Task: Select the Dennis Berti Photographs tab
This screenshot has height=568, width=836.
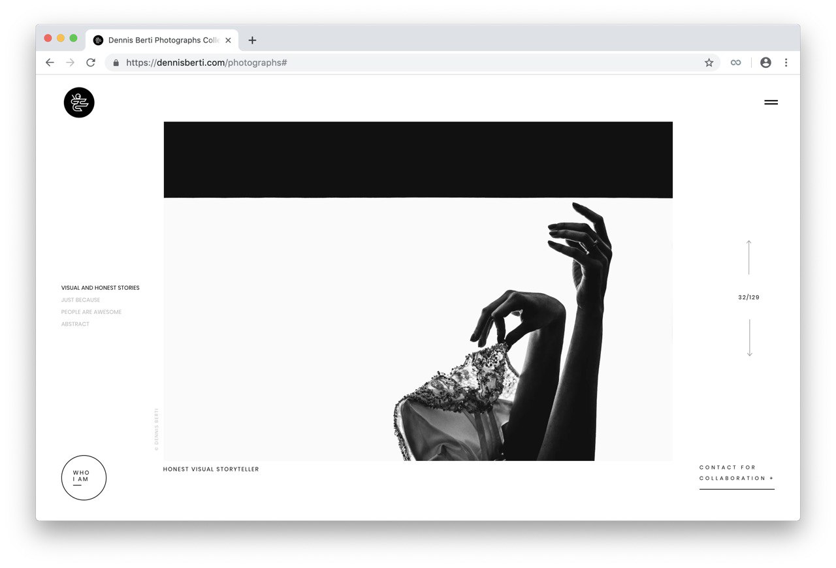Action: point(163,40)
